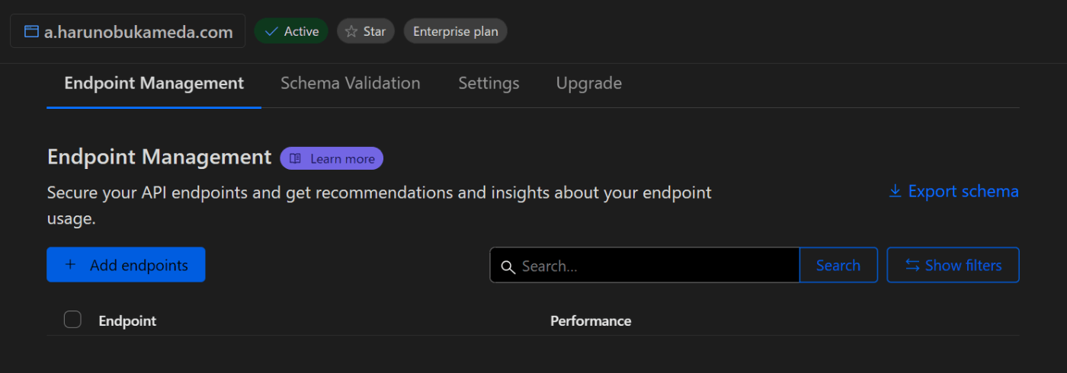Click the Enterprise plan badge

coord(455,31)
